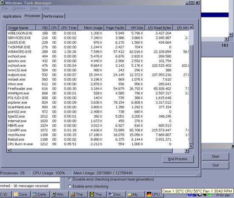Select the POLYLEX.EXE process row
Image resolution: width=234 pixels, height=198 pixels.
[x=98, y=98]
